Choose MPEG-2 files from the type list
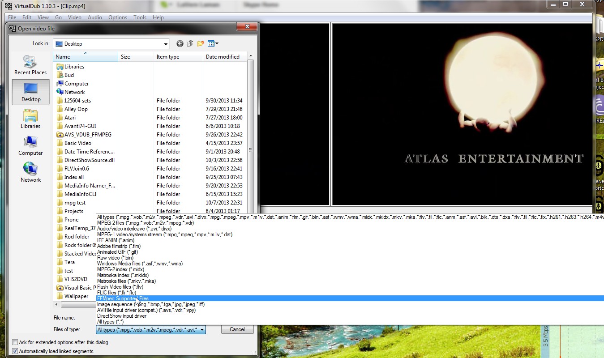The image size is (604, 358). point(146,223)
